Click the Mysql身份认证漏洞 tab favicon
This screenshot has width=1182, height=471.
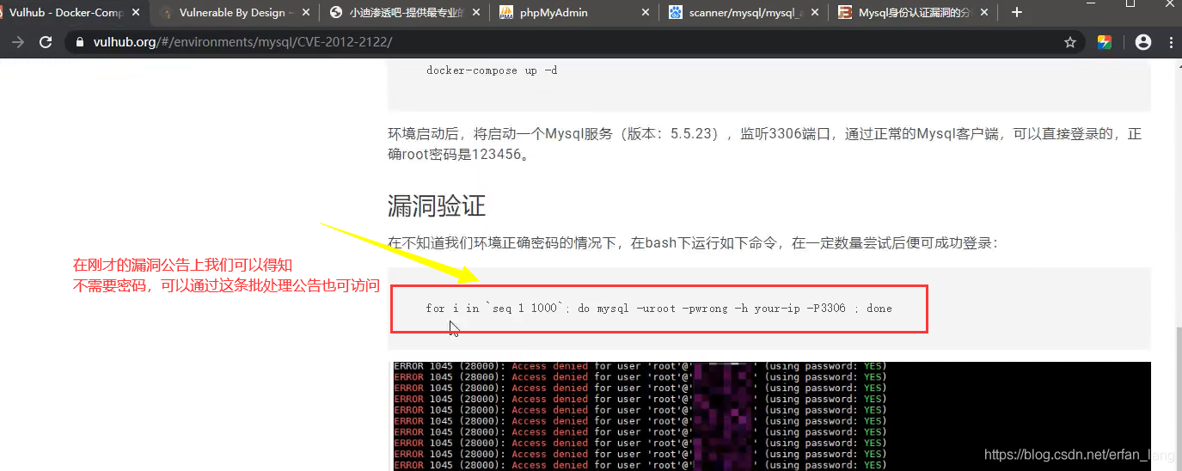click(x=846, y=13)
